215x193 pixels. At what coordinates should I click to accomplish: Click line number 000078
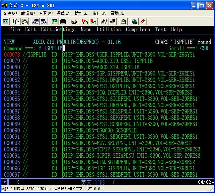coord(12,55)
